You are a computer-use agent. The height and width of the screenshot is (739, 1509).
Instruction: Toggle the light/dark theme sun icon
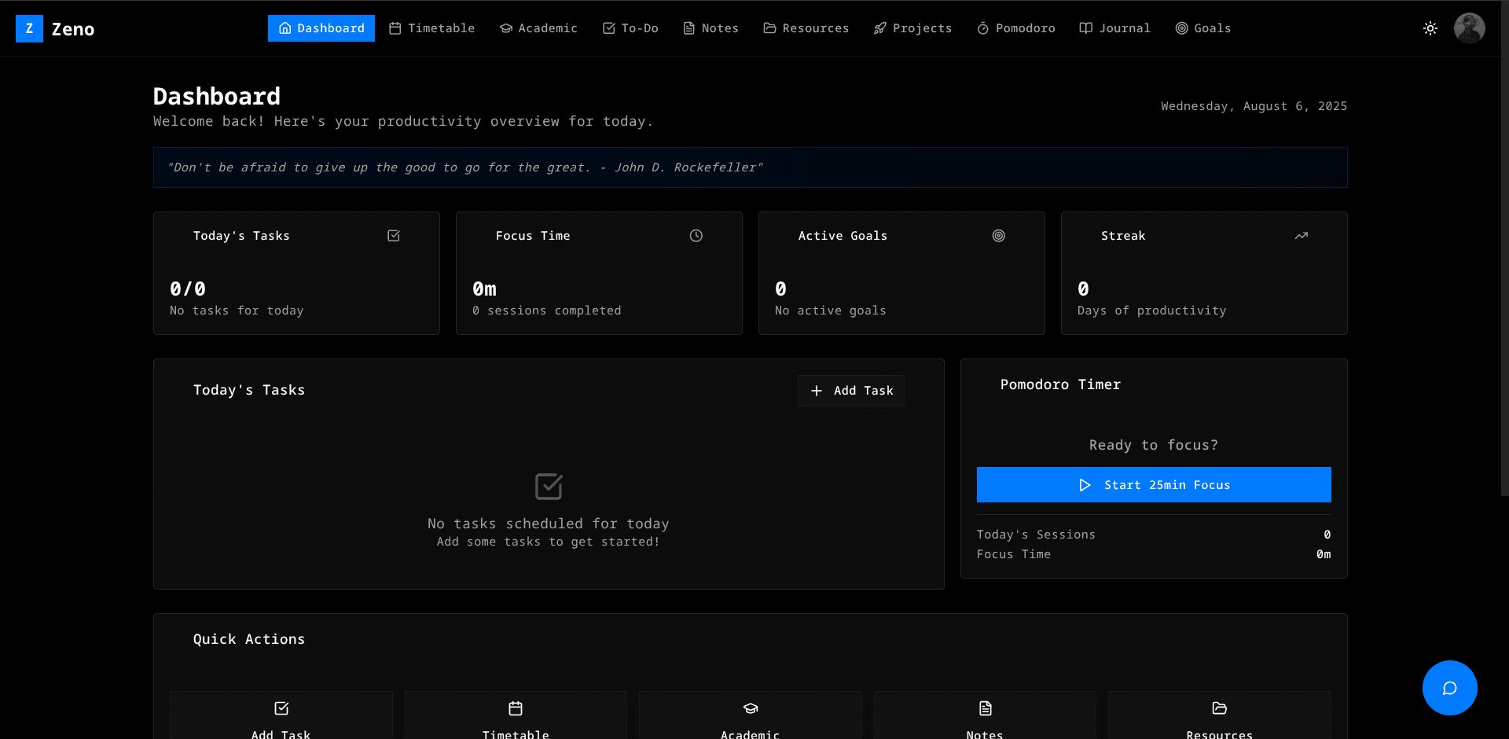coord(1430,28)
